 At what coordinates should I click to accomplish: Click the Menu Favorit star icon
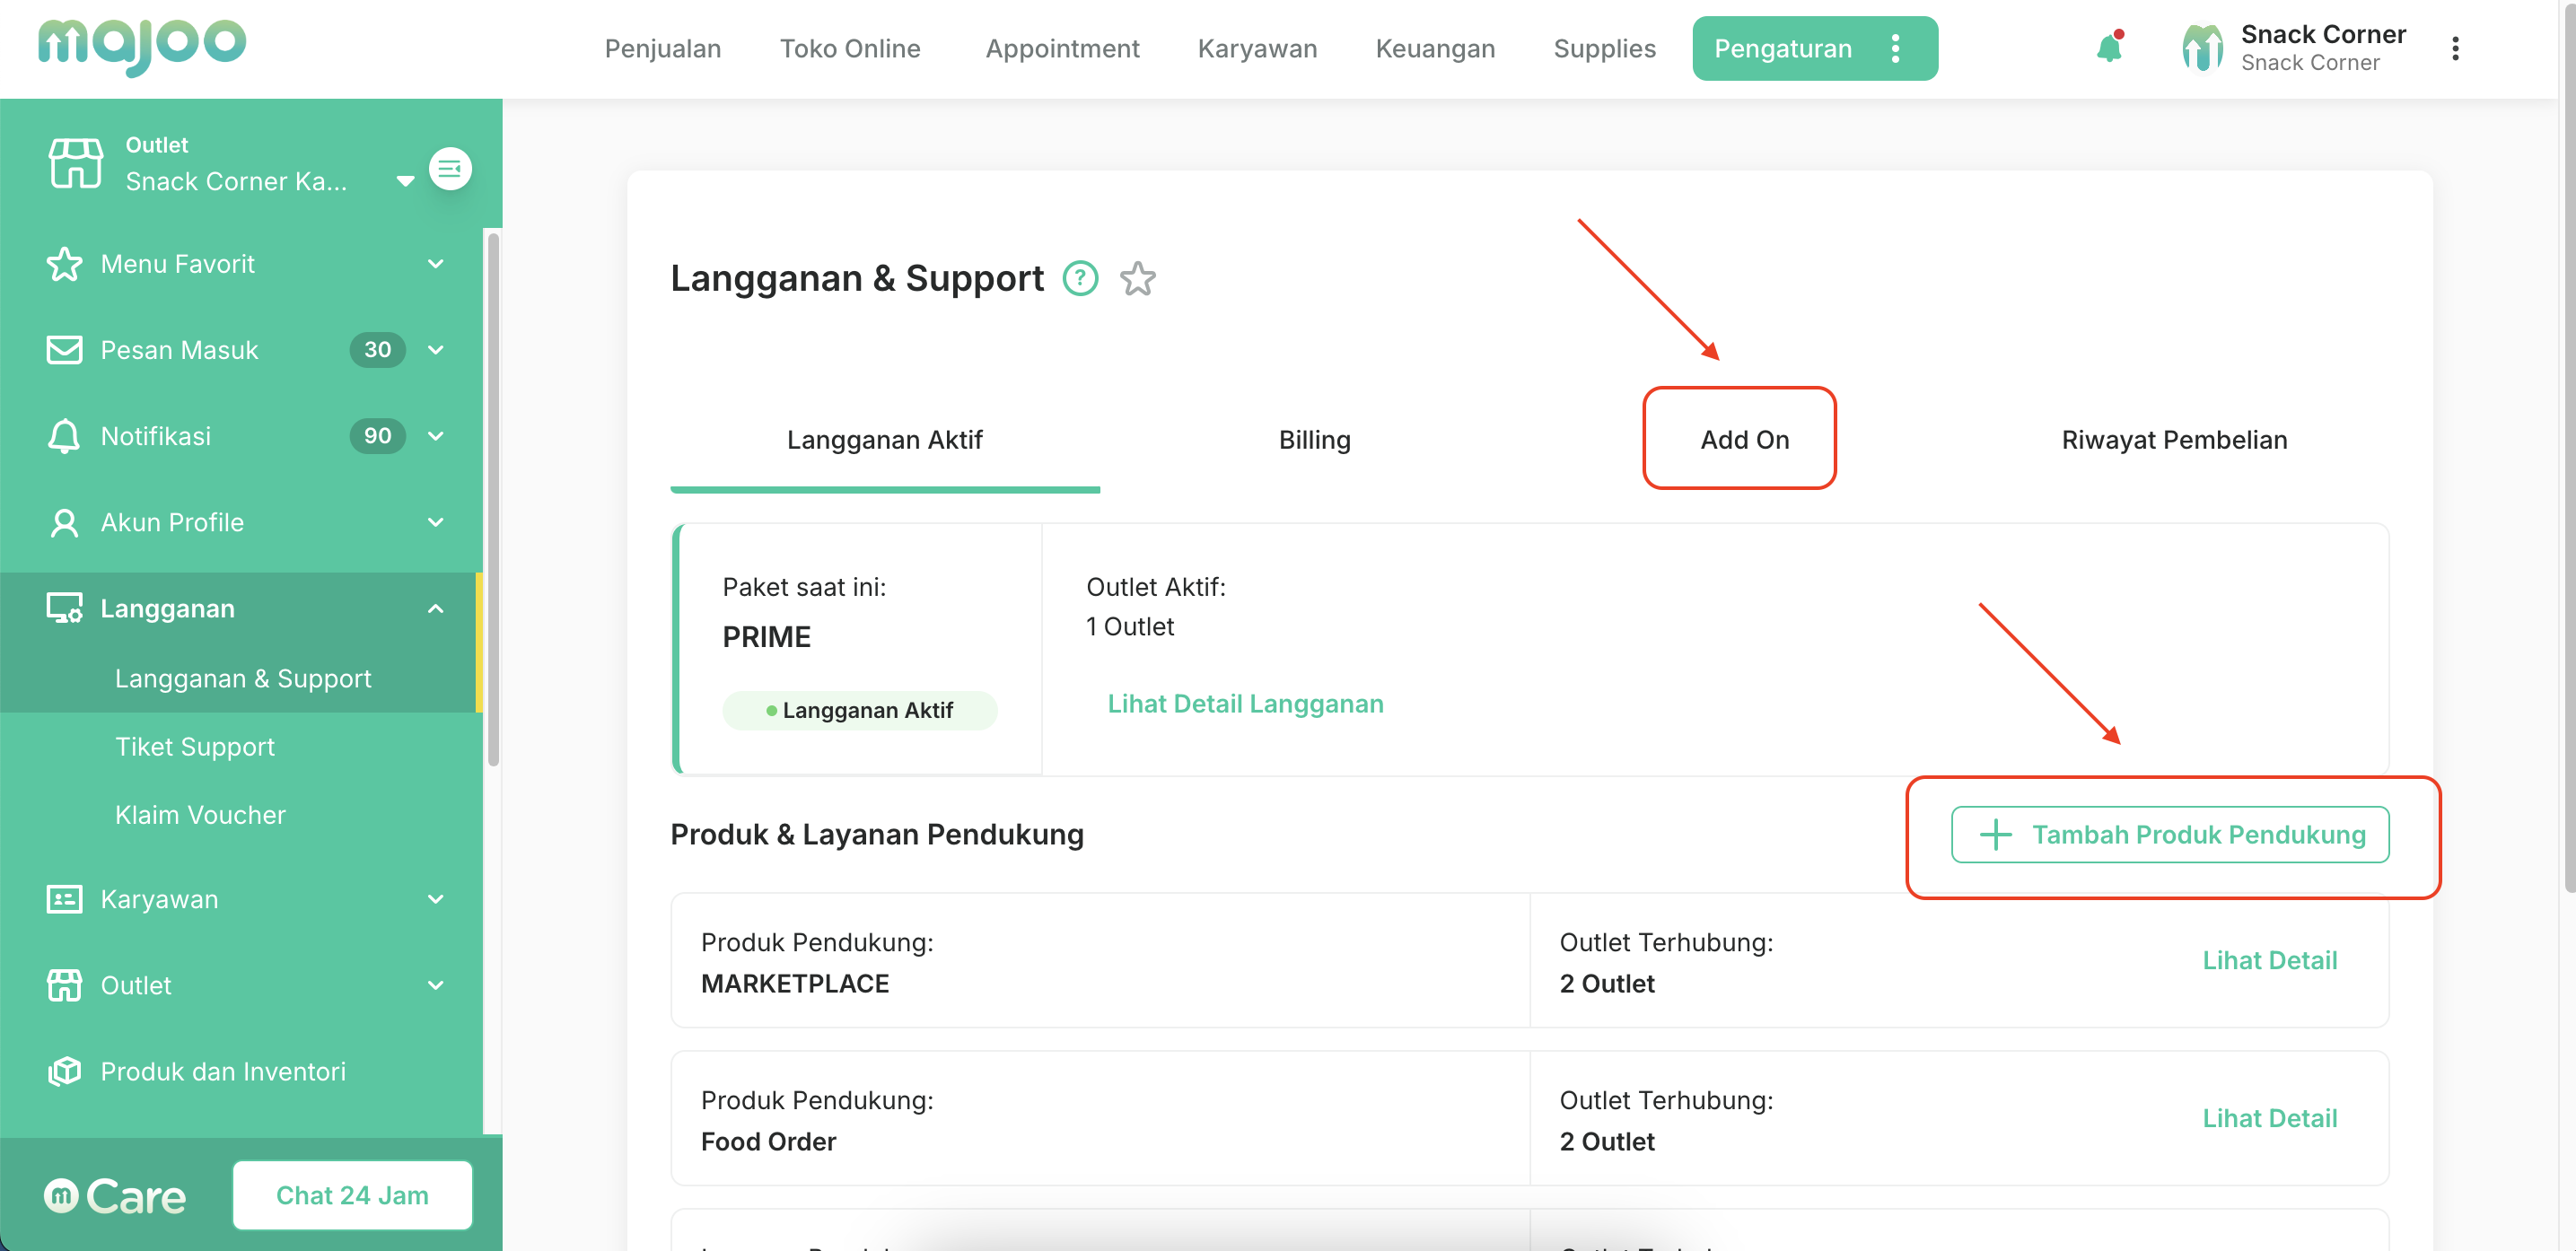[65, 264]
